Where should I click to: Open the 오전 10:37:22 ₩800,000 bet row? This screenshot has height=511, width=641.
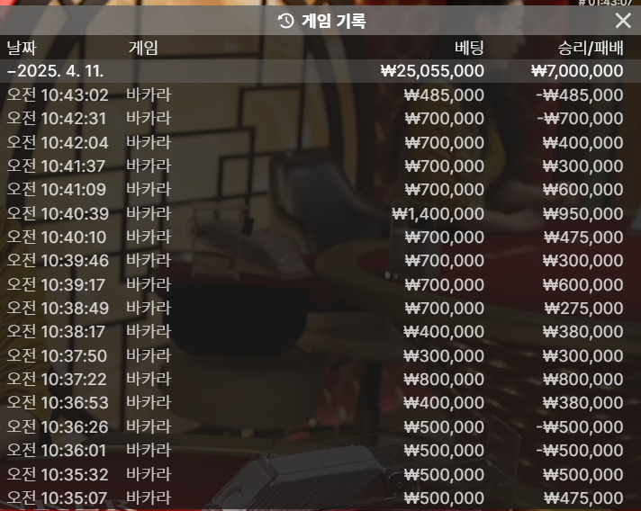(x=320, y=379)
